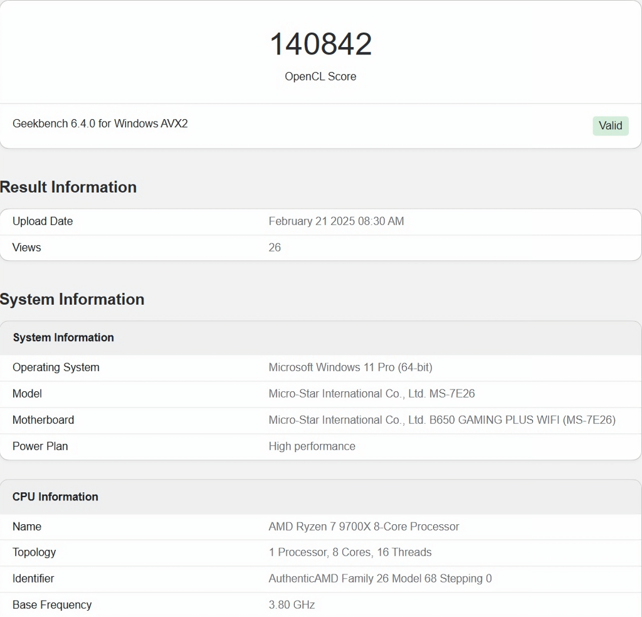This screenshot has height=617, width=642.
Task: Click the Upload Date label
Action: [x=43, y=221]
